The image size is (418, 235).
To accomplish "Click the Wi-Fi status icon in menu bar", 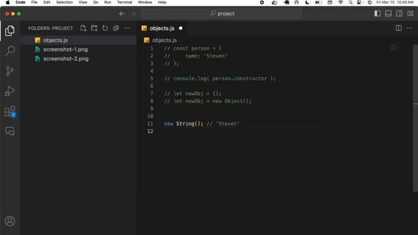I will [x=340, y=3].
